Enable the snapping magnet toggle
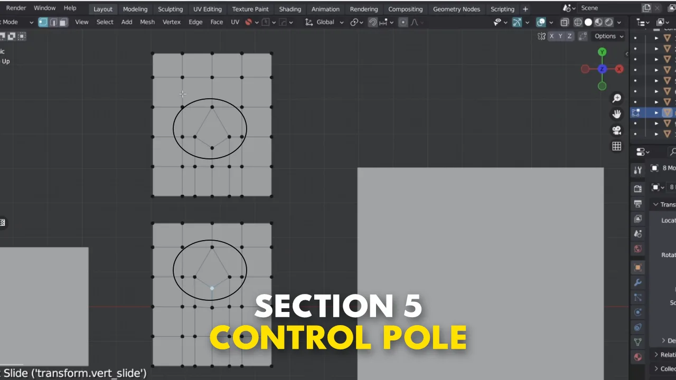This screenshot has width=676, height=380. pyautogui.click(x=373, y=22)
